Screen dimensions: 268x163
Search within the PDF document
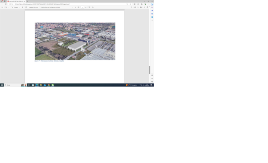131,7
